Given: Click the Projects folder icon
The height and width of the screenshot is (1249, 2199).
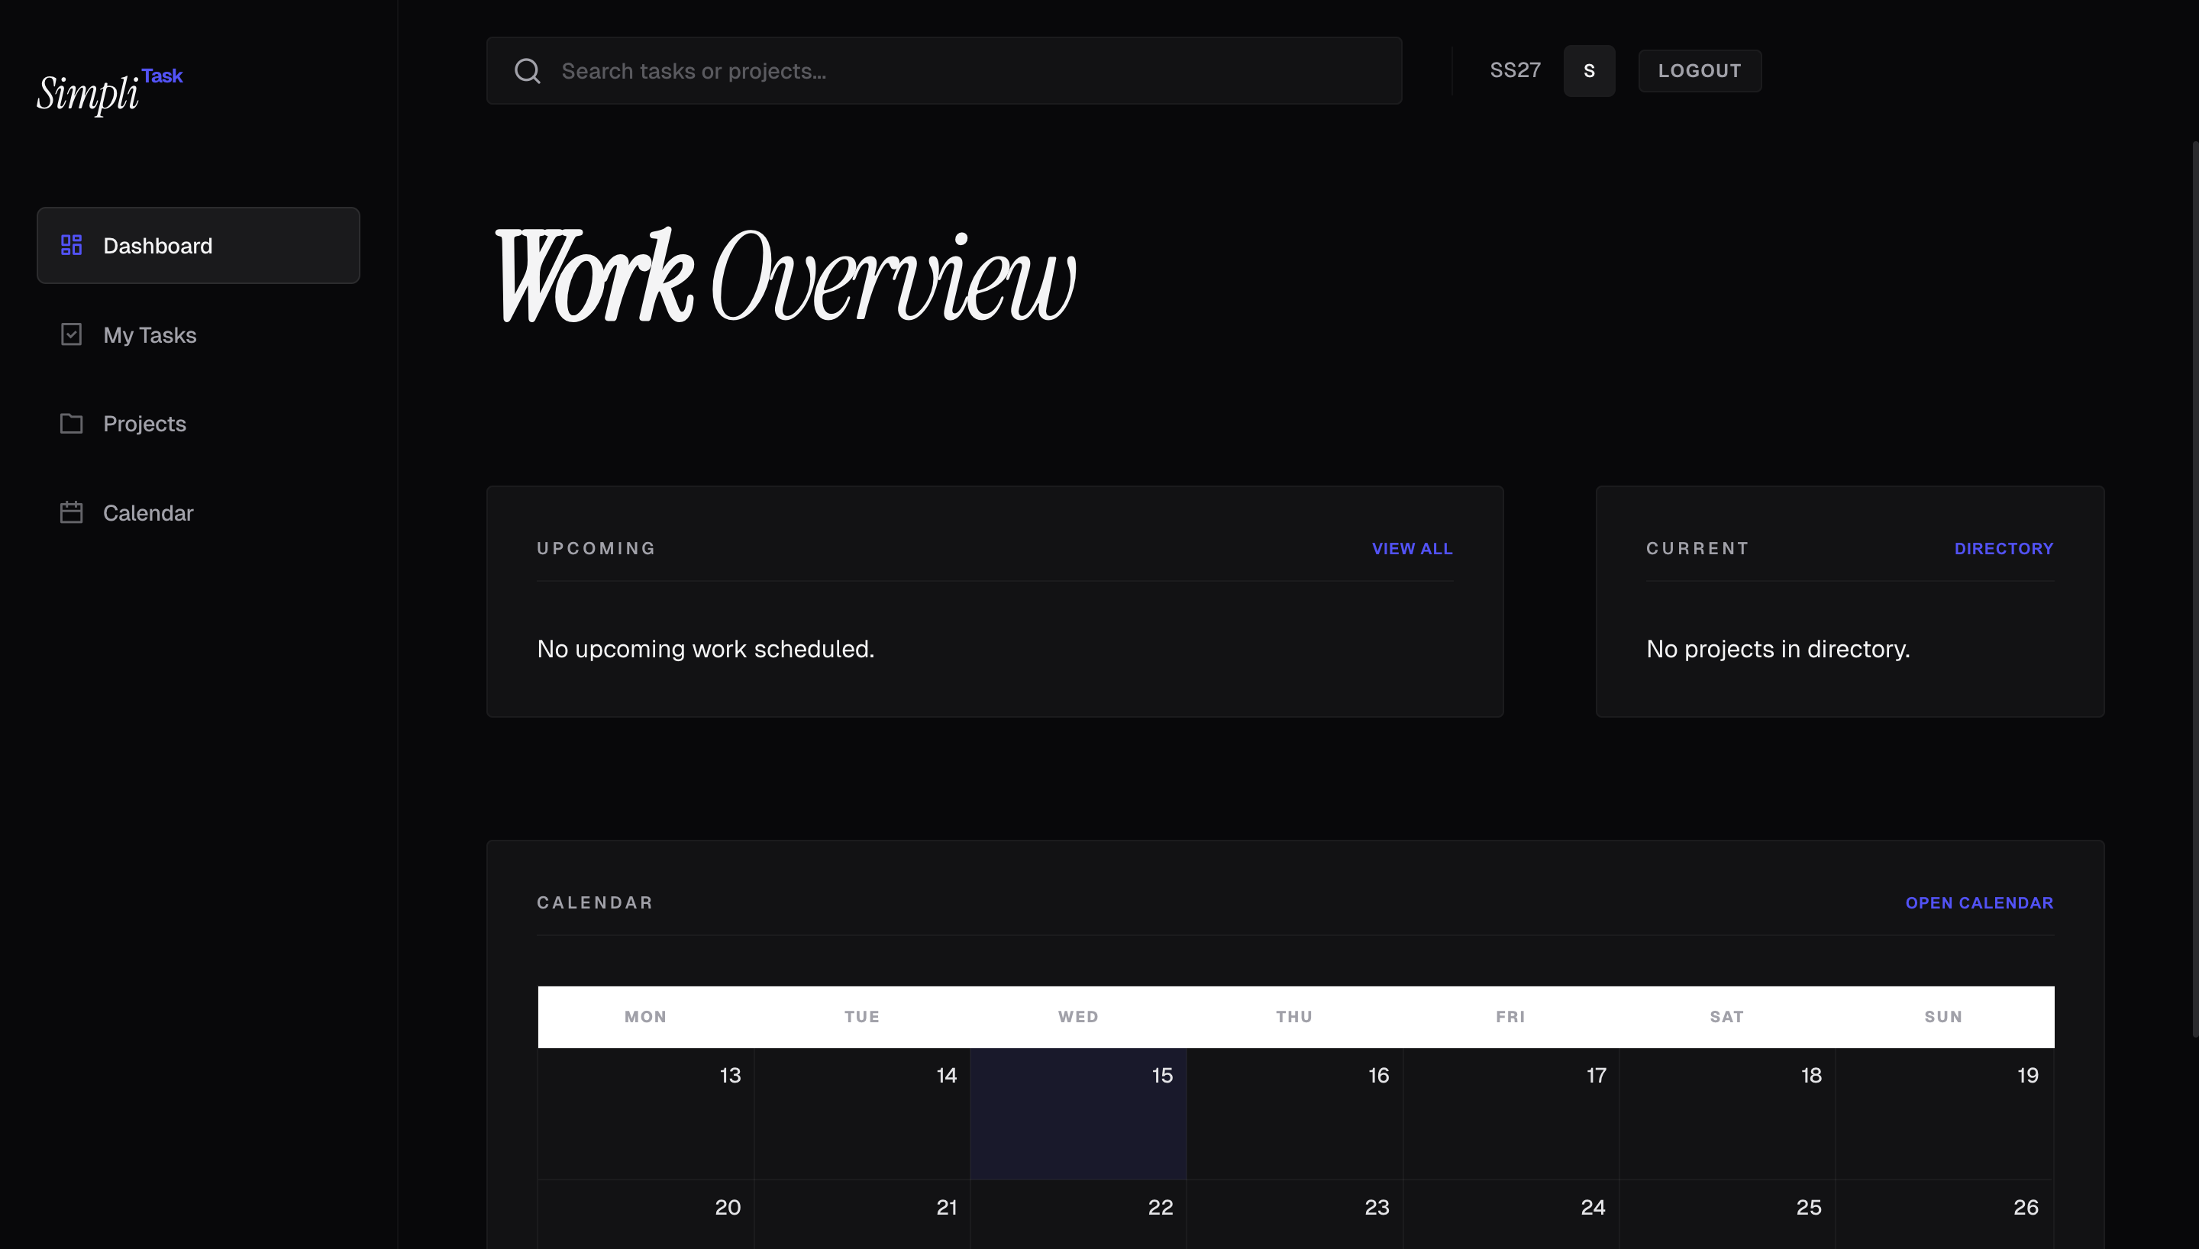Looking at the screenshot, I should click(x=71, y=424).
